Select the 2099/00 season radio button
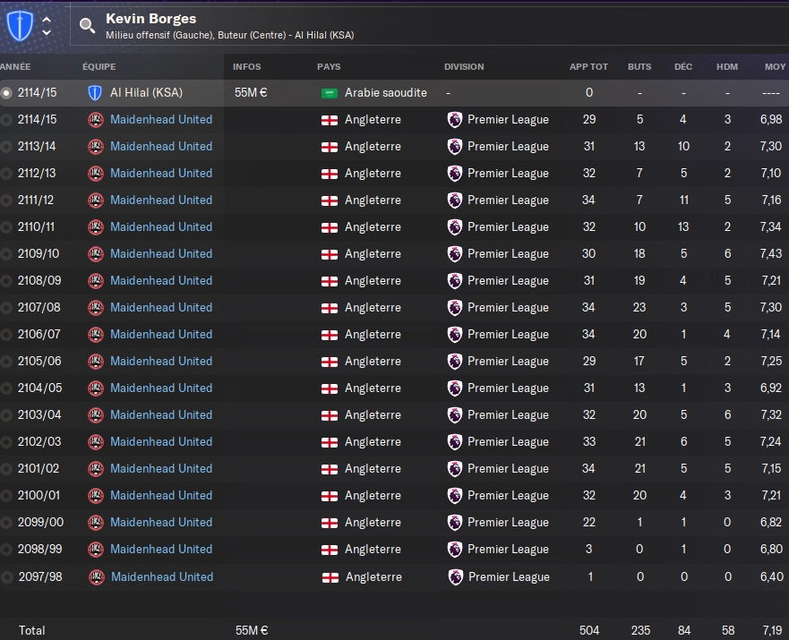Screen dimensions: 789x640 pos(7,523)
